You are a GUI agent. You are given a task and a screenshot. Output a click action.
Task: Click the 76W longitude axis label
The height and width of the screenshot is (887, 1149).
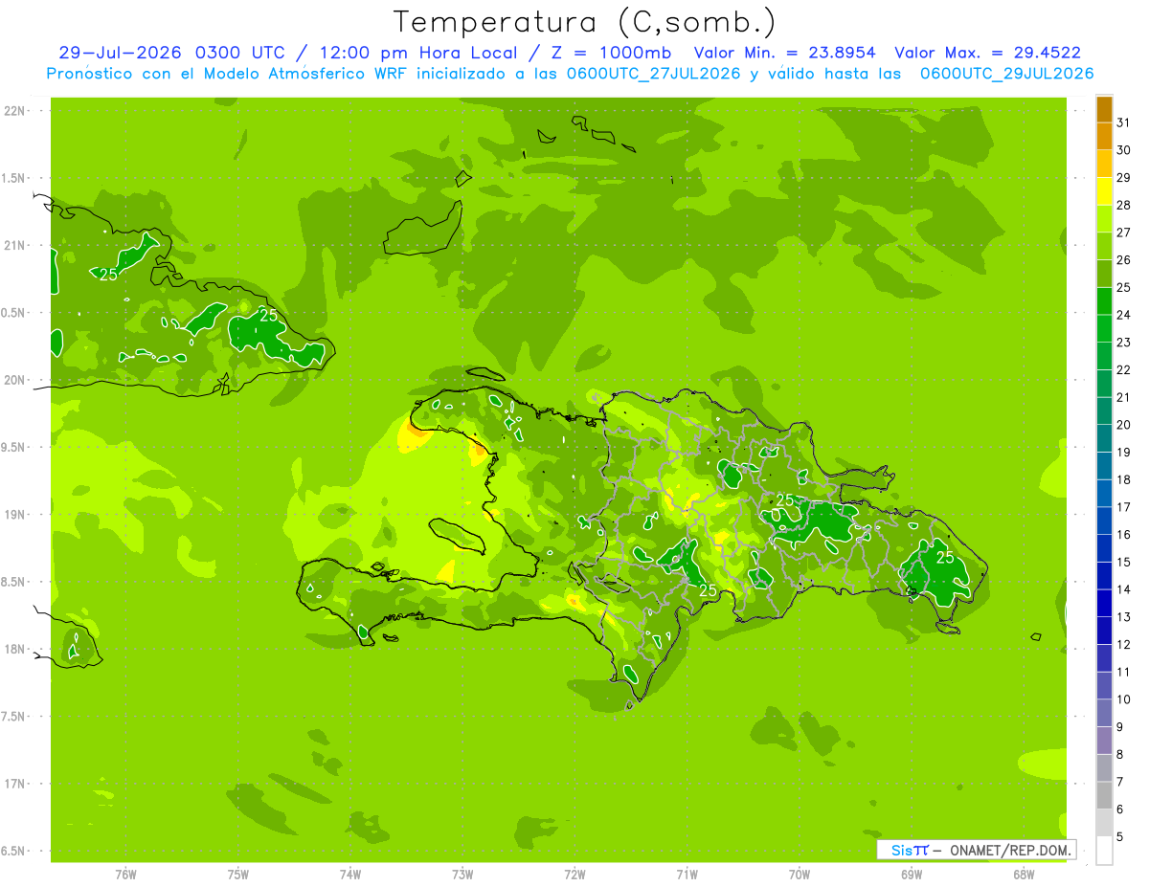[125, 875]
